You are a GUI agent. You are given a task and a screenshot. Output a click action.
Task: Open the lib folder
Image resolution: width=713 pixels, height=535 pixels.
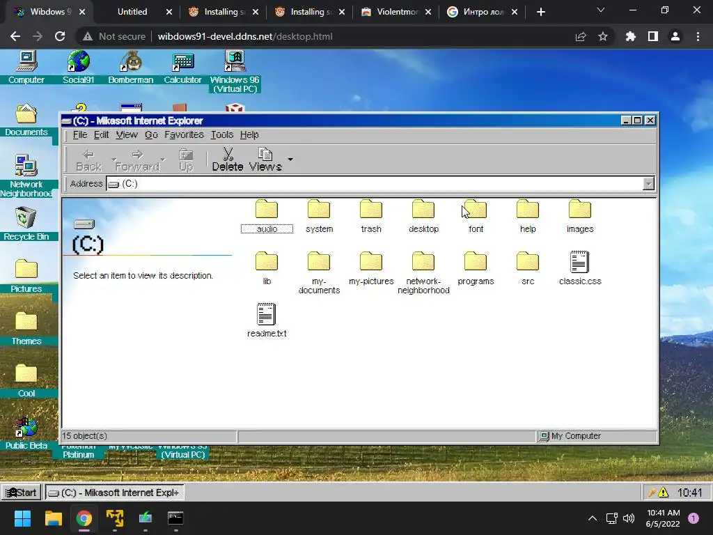coord(267,268)
